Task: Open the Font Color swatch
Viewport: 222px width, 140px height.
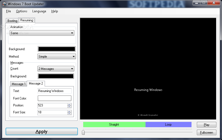Action: 55,98
